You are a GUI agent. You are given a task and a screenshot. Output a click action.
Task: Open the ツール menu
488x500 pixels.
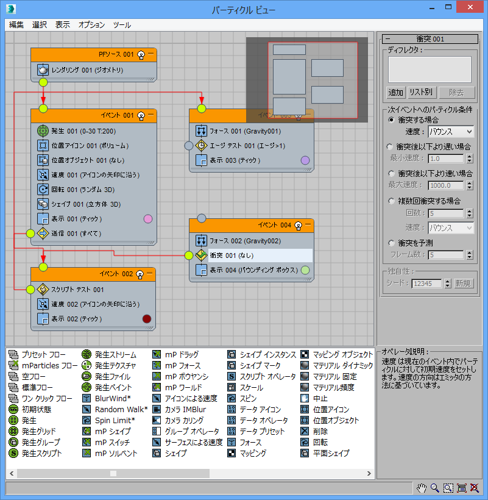click(122, 25)
